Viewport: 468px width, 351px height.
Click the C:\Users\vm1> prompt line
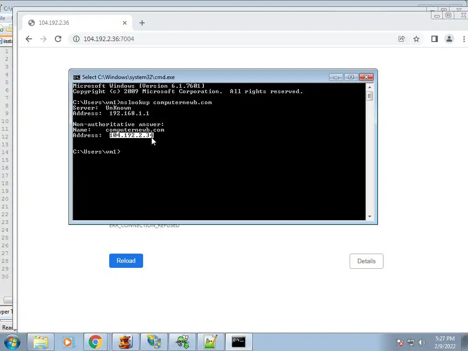(x=97, y=152)
